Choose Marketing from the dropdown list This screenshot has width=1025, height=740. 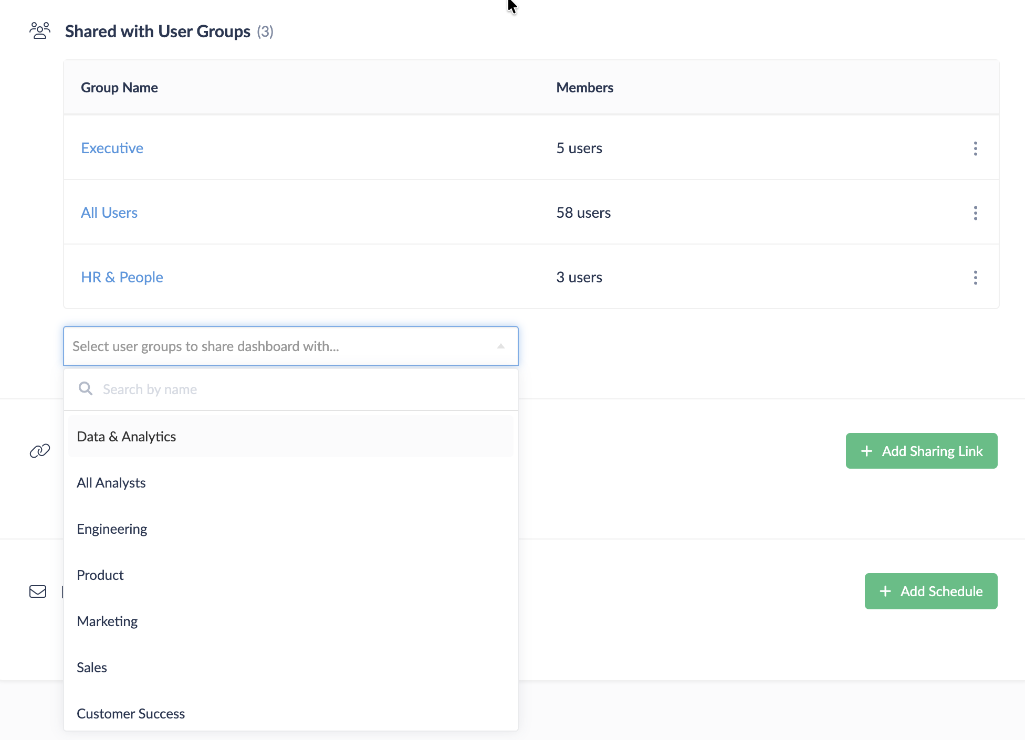click(x=107, y=621)
